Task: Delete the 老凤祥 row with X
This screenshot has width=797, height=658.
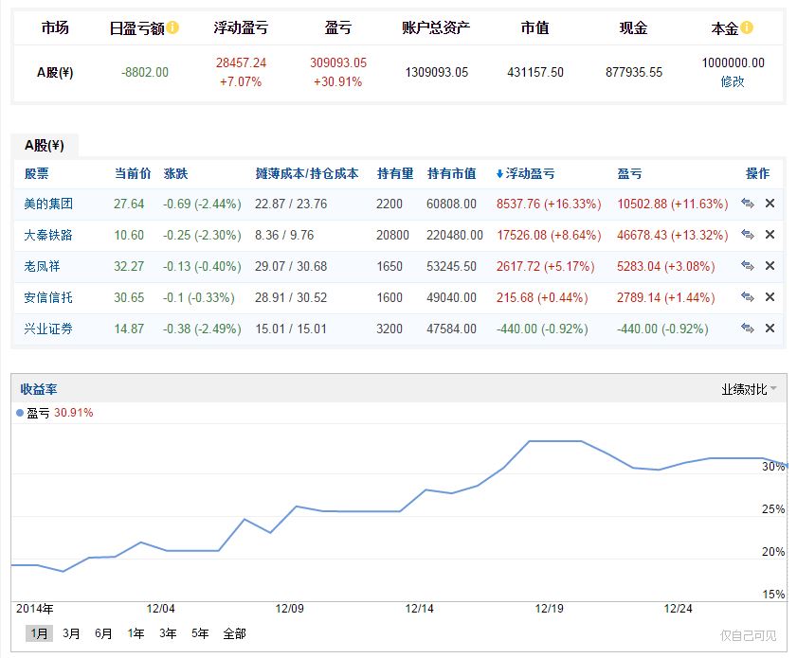Action: point(770,265)
